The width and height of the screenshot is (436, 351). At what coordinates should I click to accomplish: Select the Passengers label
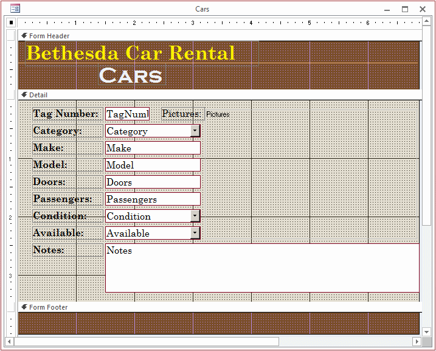tap(68, 199)
